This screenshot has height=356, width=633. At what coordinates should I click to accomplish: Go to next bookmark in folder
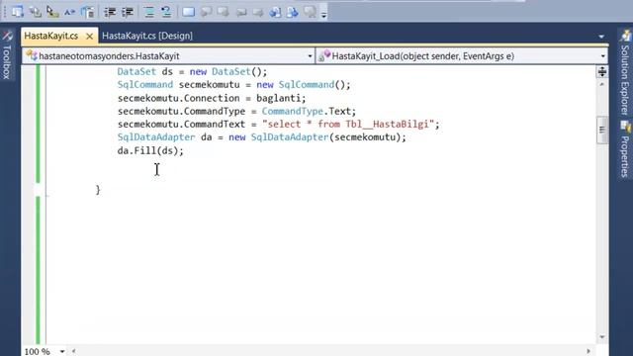click(258, 12)
